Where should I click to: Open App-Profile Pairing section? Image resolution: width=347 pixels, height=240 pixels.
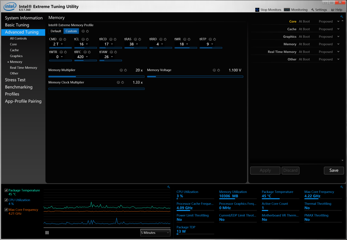coord(23,101)
